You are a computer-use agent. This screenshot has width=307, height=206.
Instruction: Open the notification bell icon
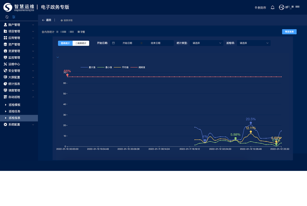(x=272, y=7)
